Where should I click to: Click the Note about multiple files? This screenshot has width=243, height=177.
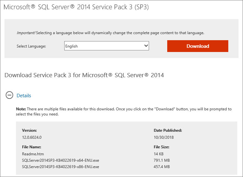tap(124, 111)
